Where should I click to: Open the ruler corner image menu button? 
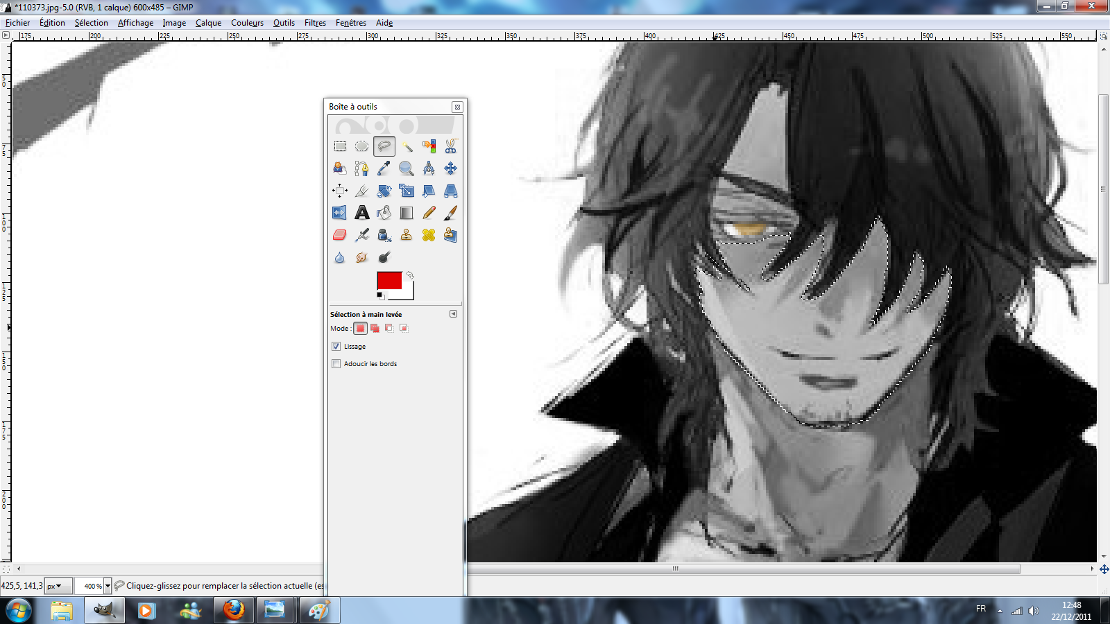pos(6,35)
